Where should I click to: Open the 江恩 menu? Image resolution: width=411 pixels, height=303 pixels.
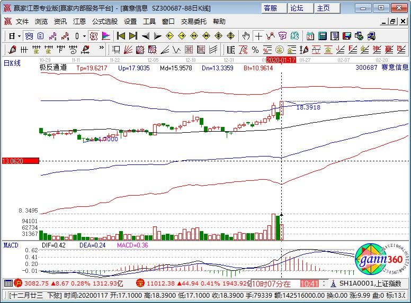[79, 22]
